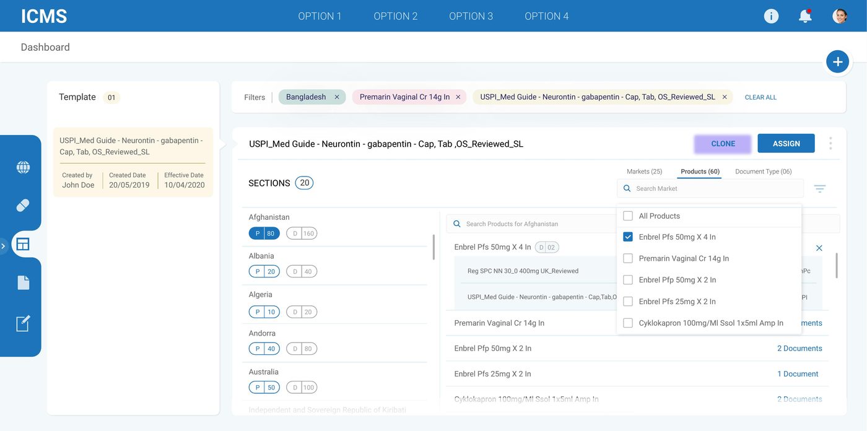Toggle Algeria D 20 pill
The width and height of the screenshot is (867, 431).
coord(302,312)
